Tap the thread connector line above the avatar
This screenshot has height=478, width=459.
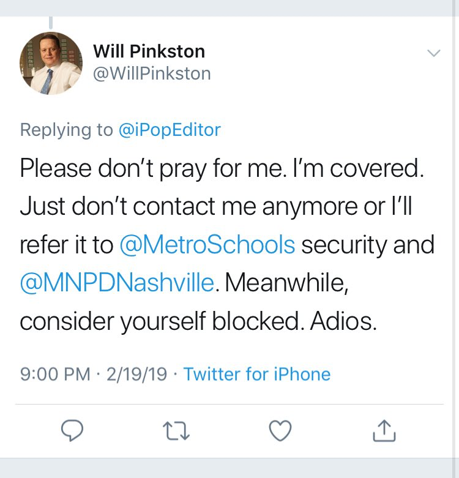[x=51, y=23]
